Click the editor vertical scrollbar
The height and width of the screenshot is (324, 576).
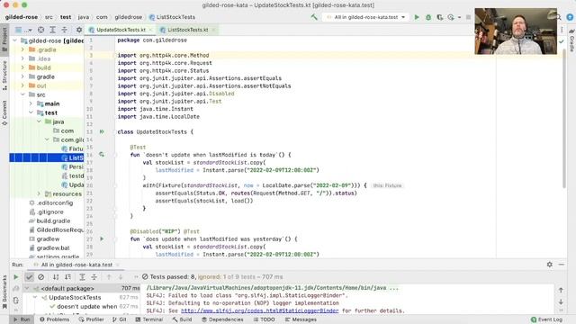click(564, 120)
